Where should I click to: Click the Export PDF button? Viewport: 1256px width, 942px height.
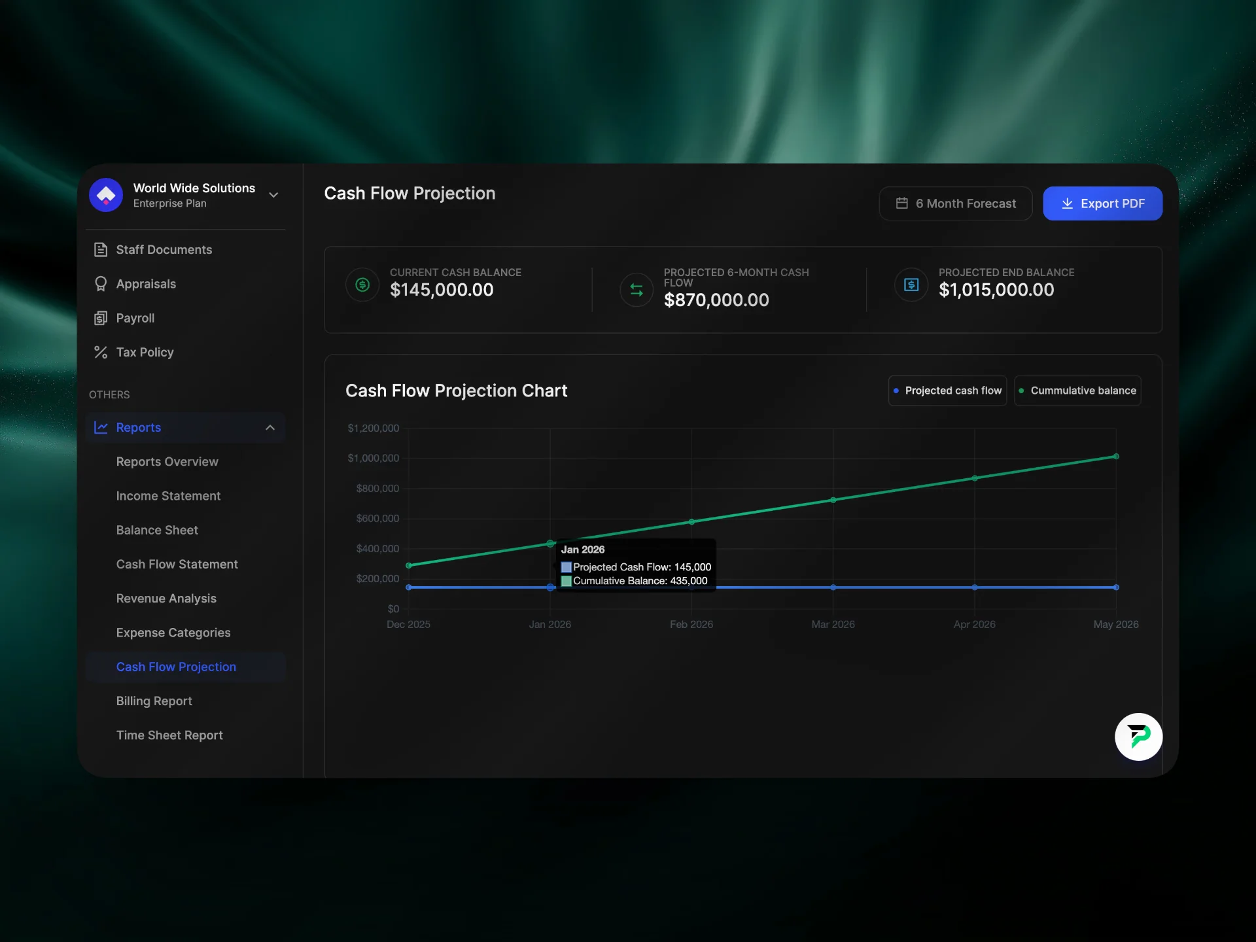(x=1102, y=203)
